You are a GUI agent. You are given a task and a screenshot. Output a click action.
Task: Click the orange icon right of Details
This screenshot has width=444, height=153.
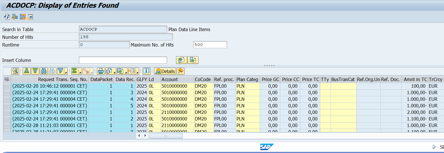click(180, 71)
